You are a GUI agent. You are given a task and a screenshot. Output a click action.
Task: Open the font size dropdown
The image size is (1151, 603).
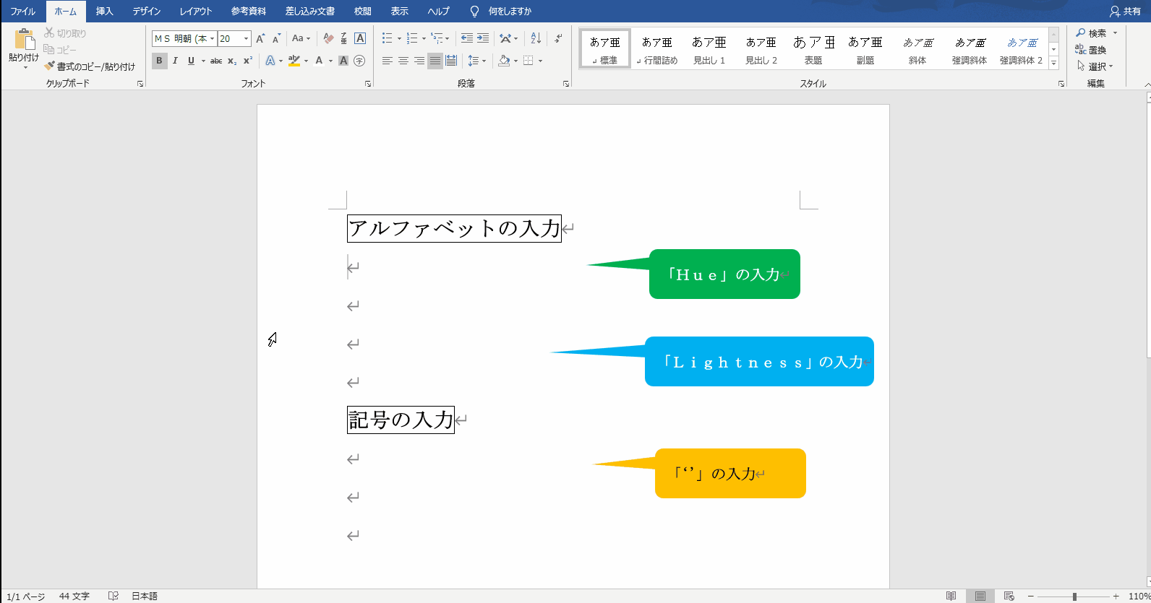pos(247,39)
